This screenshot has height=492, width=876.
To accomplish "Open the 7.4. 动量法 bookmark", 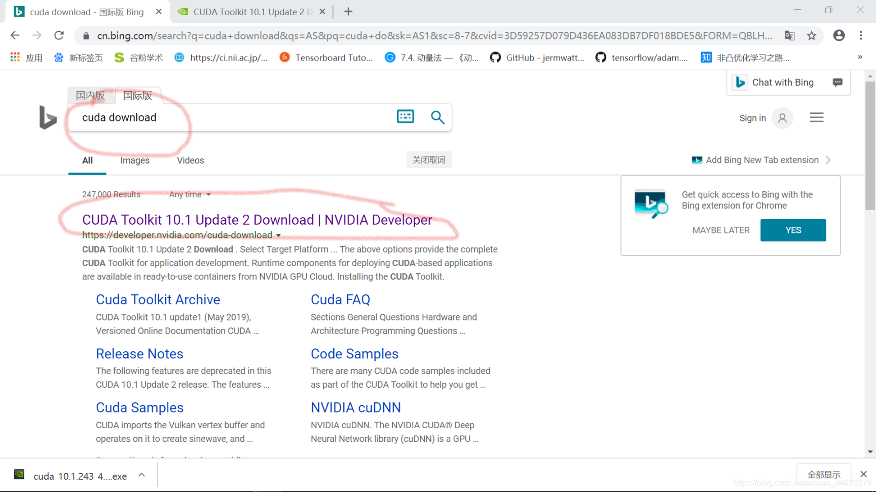I will 431,58.
